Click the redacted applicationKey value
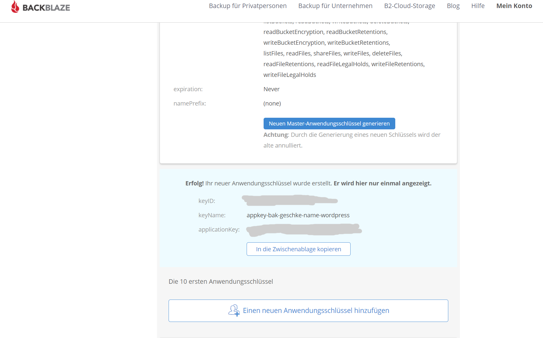The image size is (543, 338). 304,230
